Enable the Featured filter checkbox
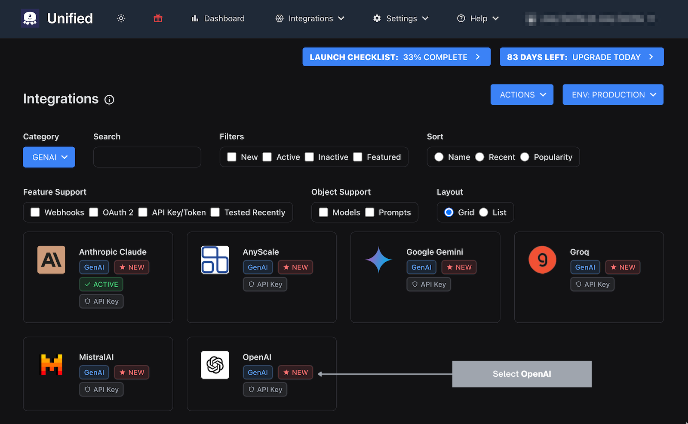This screenshot has width=688, height=424. [358, 157]
